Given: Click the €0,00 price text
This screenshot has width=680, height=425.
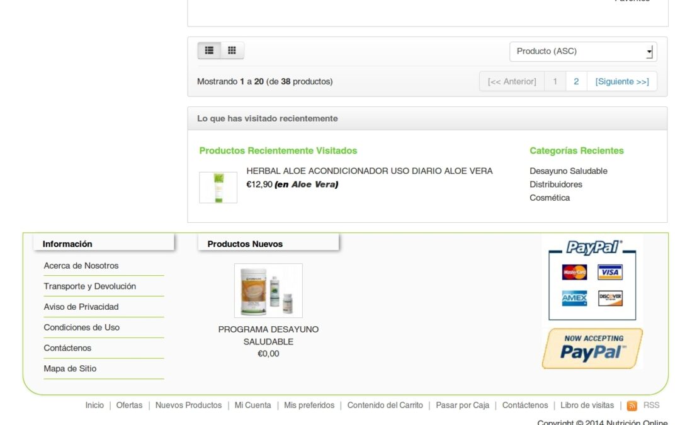Looking at the screenshot, I should pos(268,353).
